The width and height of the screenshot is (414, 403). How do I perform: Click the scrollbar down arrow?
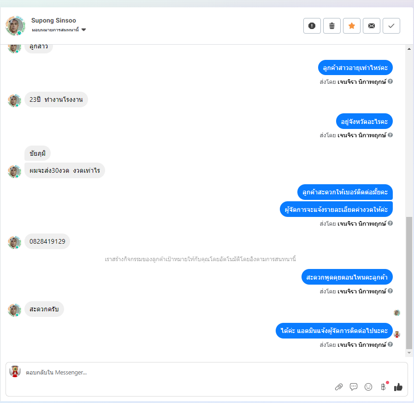409,353
